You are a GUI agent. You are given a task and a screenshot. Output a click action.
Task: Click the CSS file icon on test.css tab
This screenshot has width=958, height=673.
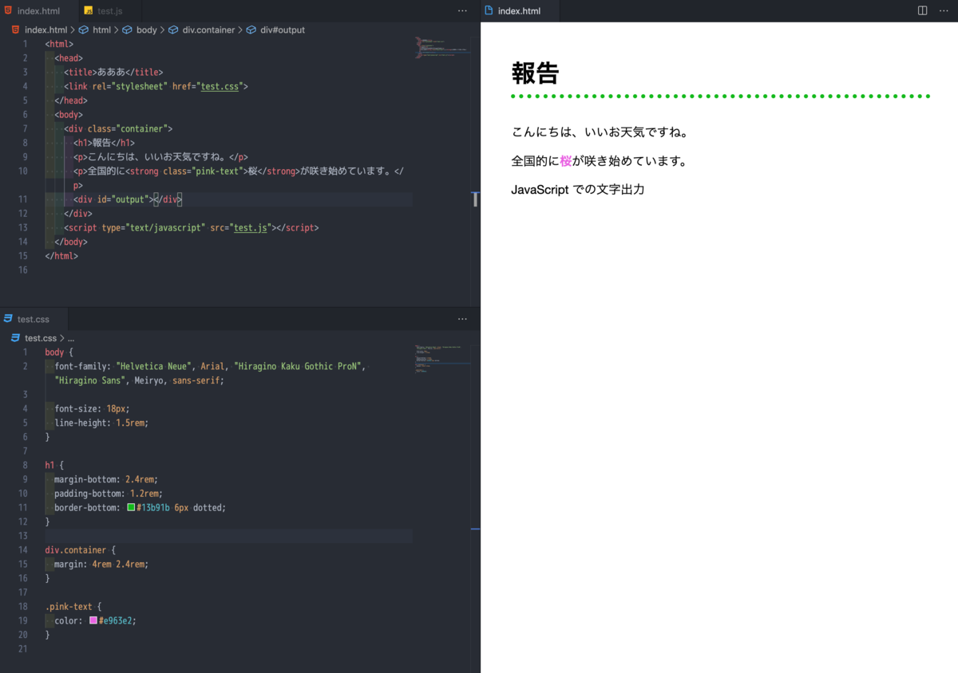[x=8, y=319]
